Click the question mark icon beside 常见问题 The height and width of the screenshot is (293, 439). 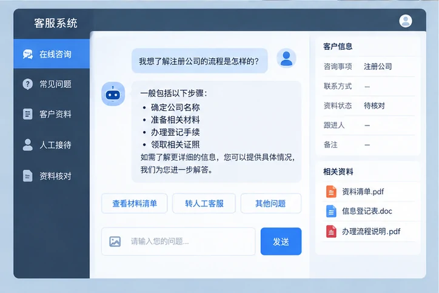pyautogui.click(x=28, y=84)
